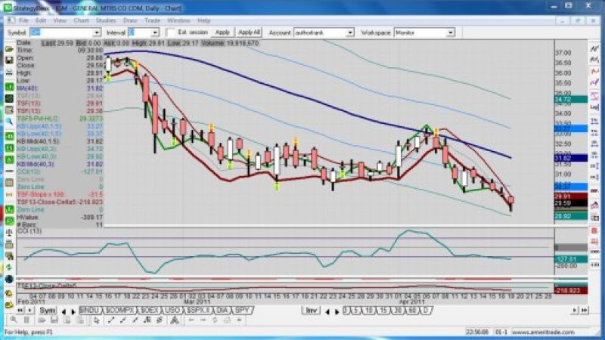Open the Account dropdown showing autho4rank
Screen dimensions: 605x340
point(350,33)
